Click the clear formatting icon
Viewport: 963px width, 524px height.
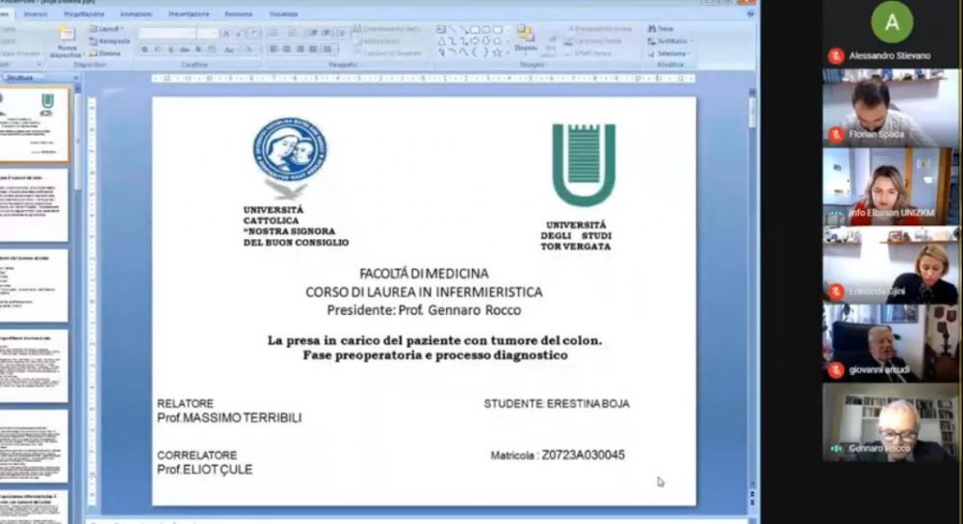pyautogui.click(x=253, y=33)
